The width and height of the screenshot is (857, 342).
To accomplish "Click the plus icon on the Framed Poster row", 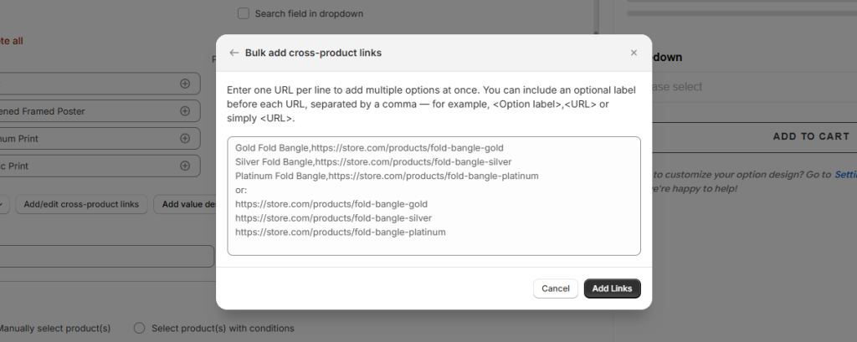I will tap(185, 110).
